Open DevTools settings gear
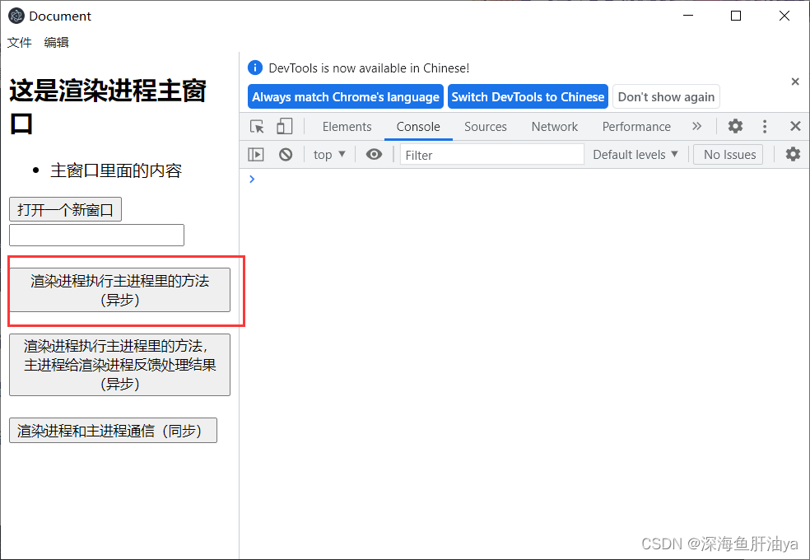The height and width of the screenshot is (560, 810). 735,126
